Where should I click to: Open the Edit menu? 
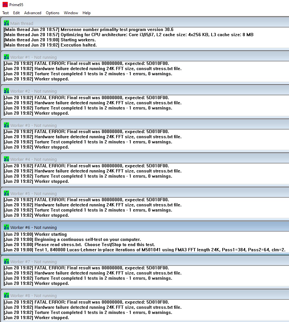pyautogui.click(x=16, y=13)
